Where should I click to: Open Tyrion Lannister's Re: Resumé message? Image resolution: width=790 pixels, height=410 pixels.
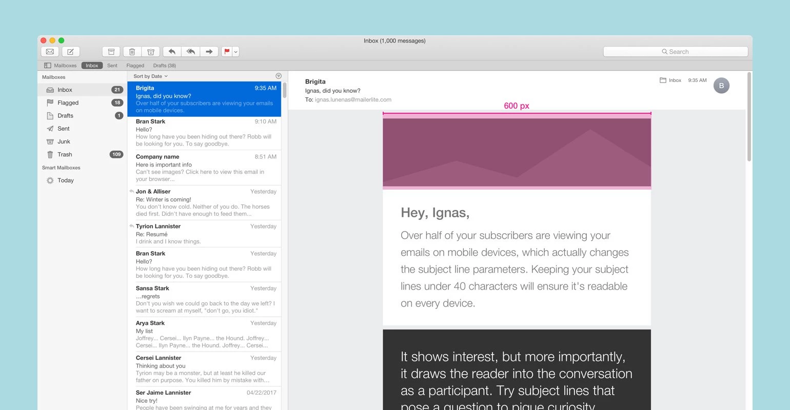[205, 234]
